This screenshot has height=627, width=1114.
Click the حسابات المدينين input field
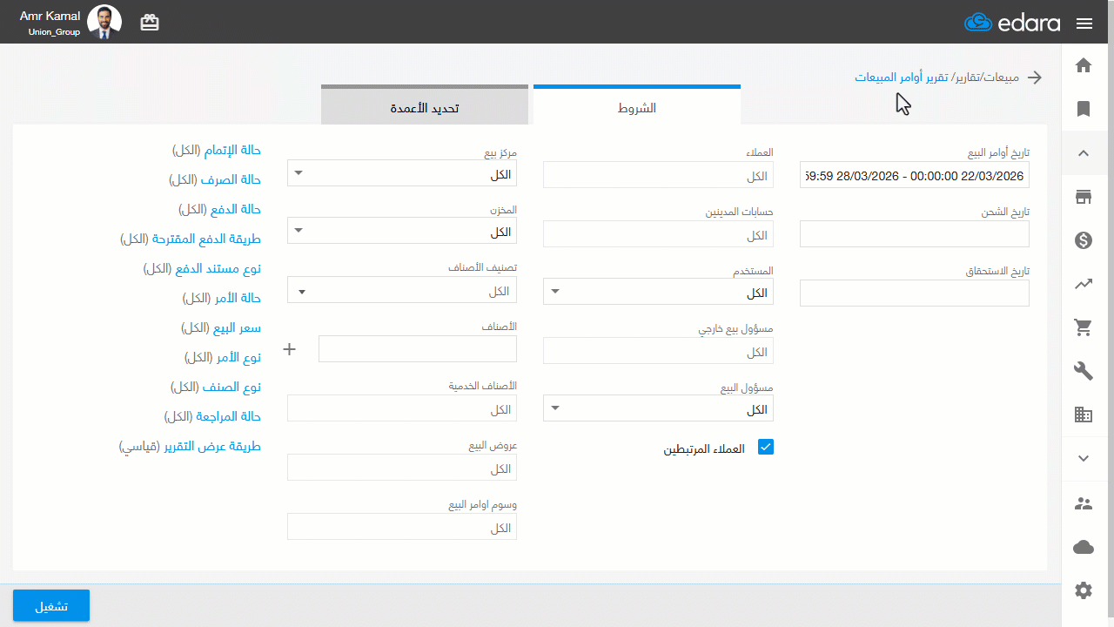658,234
